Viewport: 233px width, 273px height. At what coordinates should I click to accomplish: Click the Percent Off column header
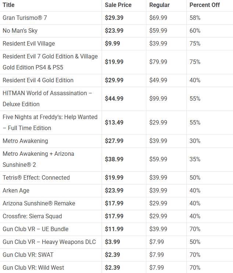(204, 5)
